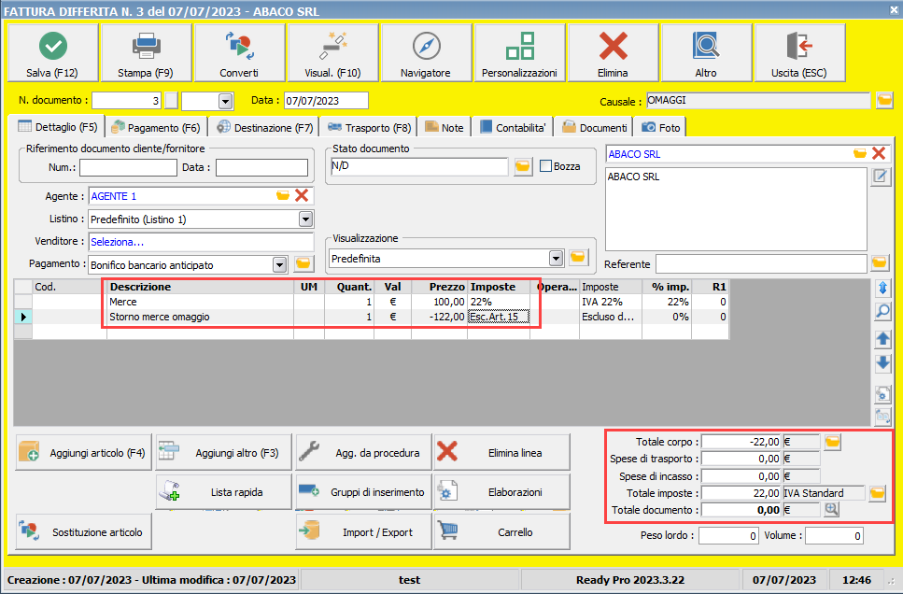The image size is (903, 594).
Task: Open the Altro search options
Action: pos(705,53)
